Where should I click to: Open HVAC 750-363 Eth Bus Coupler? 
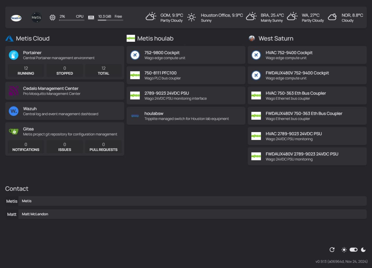307,96
